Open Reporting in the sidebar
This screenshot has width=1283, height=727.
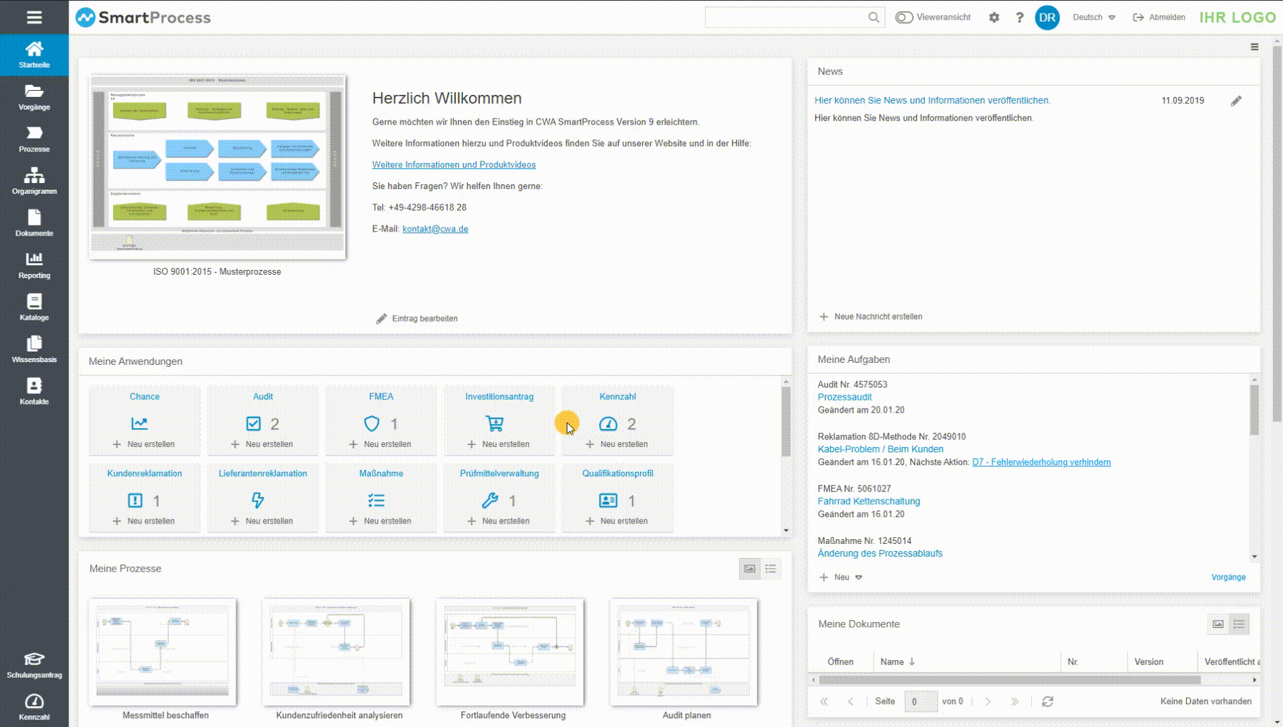click(34, 265)
